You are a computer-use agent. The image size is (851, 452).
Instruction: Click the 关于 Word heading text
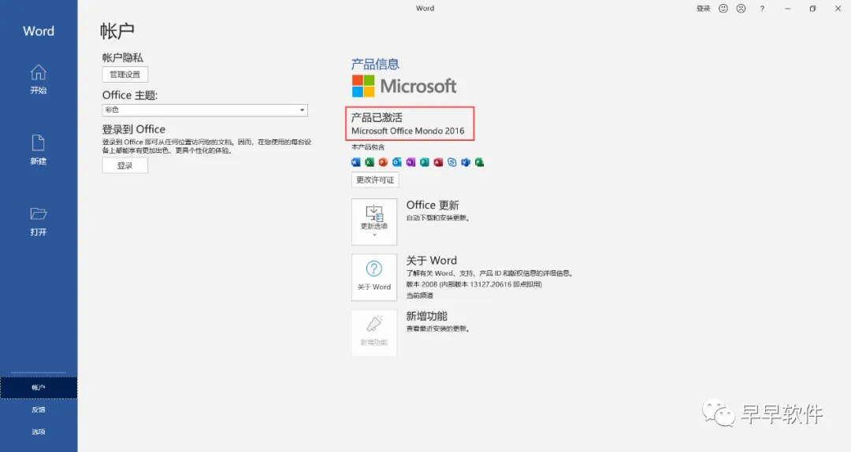tap(432, 261)
